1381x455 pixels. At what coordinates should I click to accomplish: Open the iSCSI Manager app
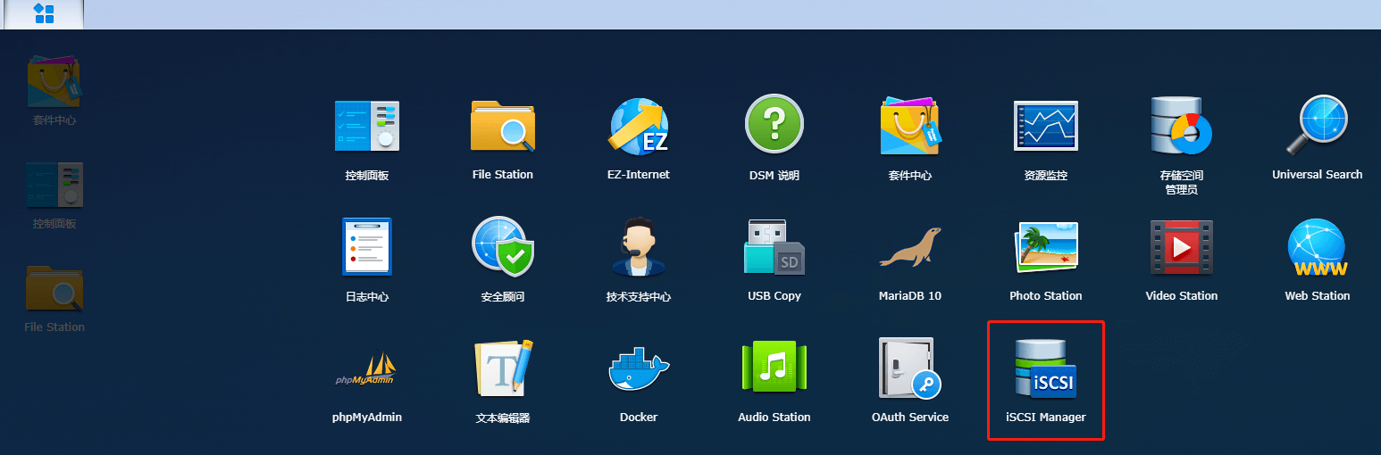1045,369
